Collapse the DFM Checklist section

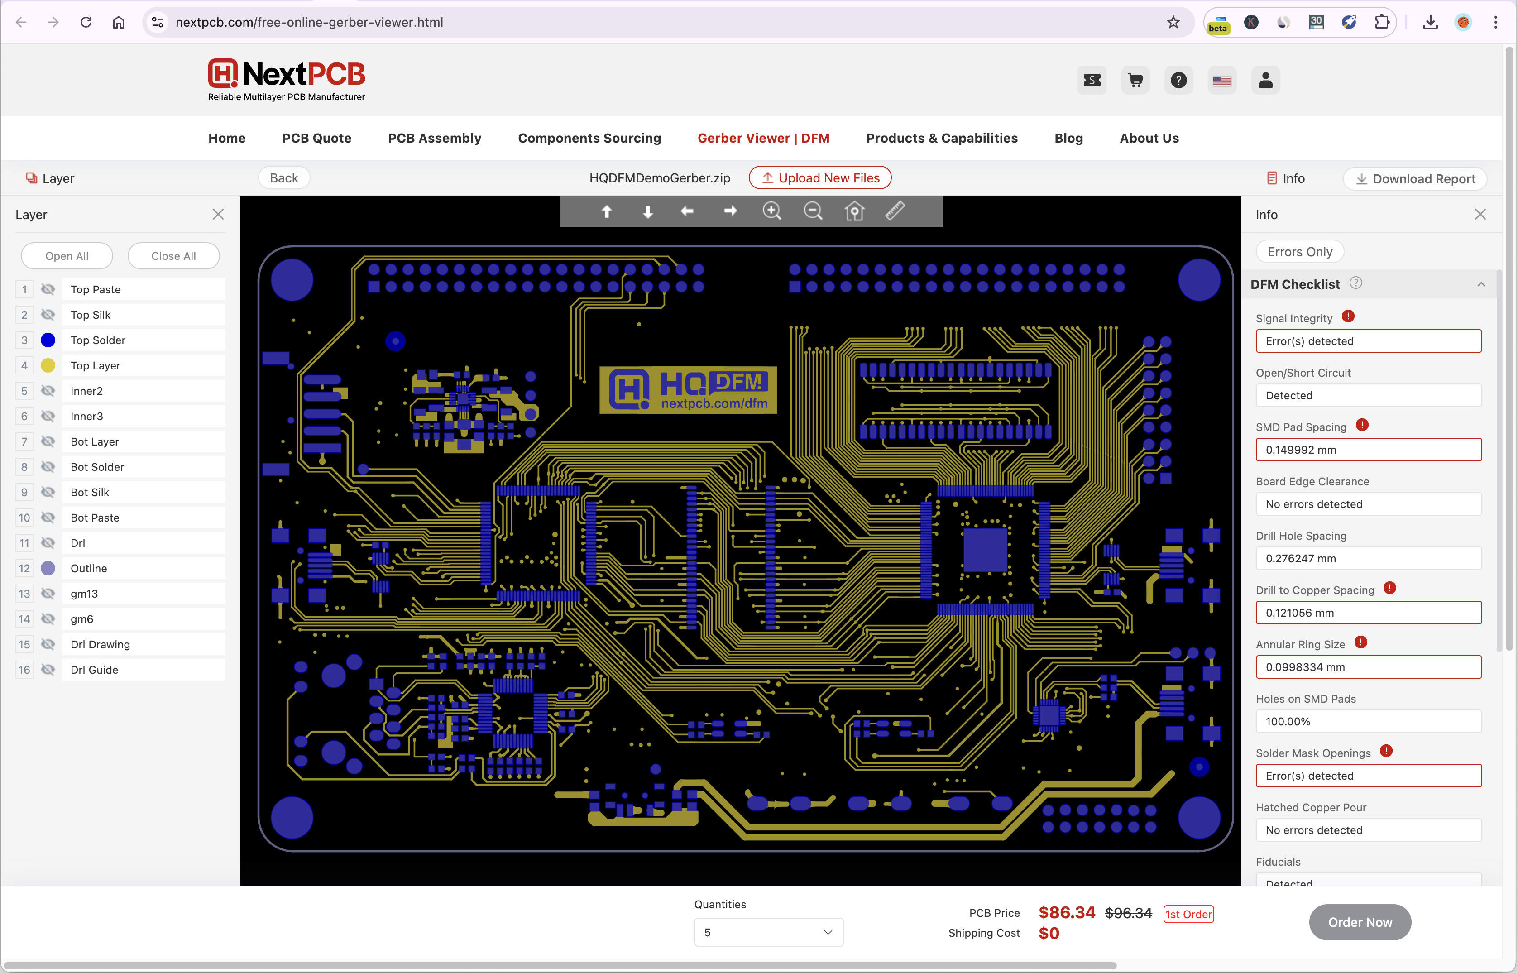pyautogui.click(x=1481, y=284)
